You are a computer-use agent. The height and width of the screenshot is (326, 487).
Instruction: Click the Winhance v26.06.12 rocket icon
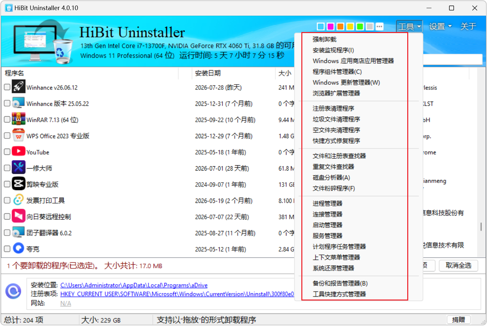(19, 87)
